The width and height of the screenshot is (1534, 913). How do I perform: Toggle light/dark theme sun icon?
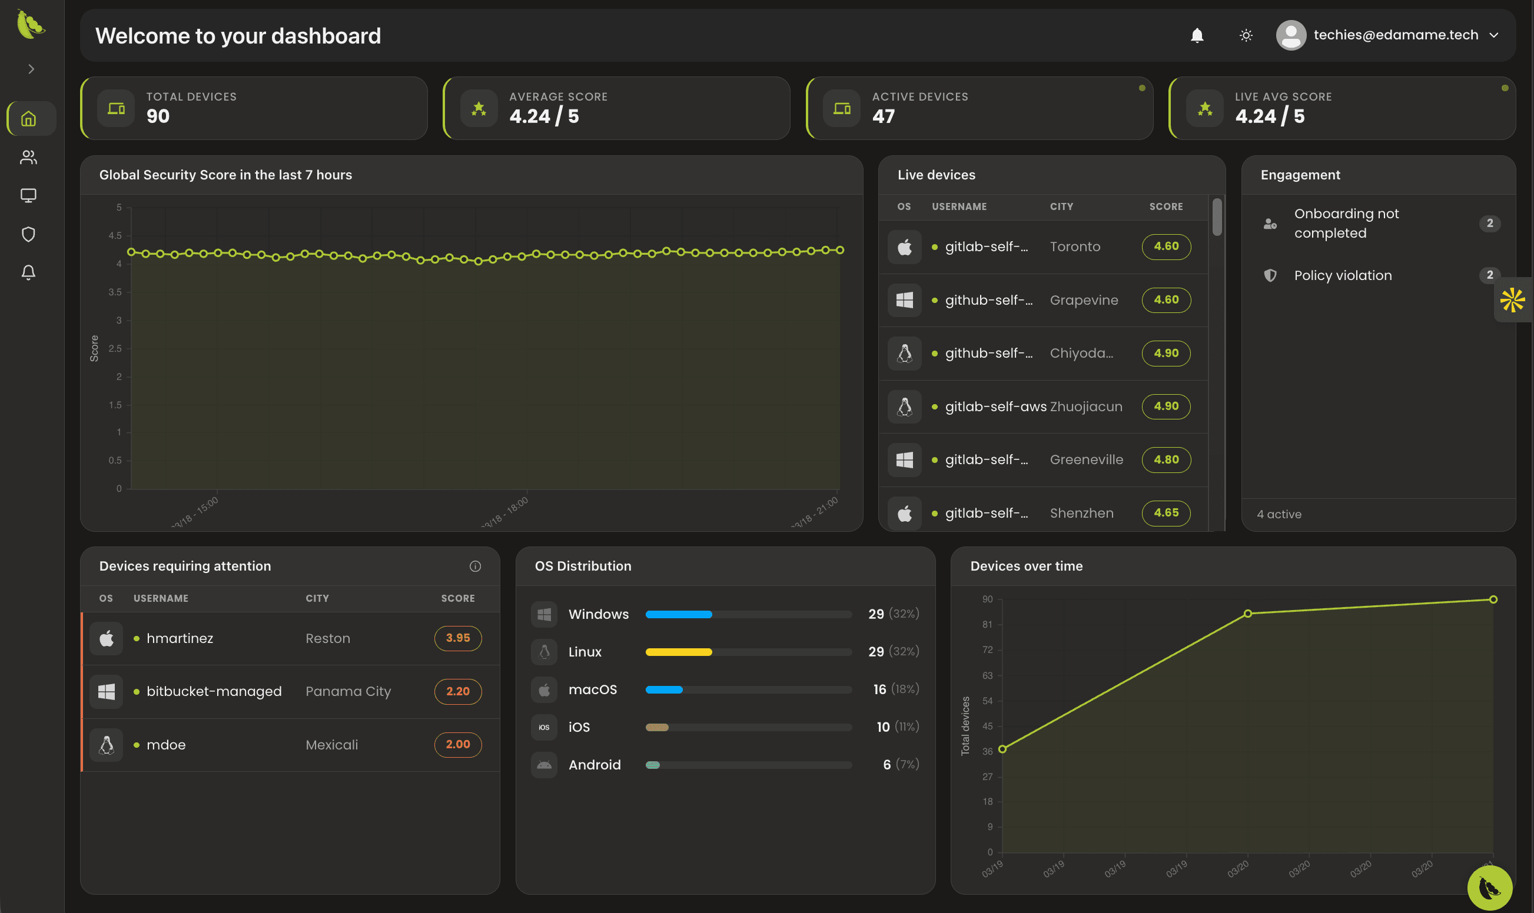[1246, 36]
